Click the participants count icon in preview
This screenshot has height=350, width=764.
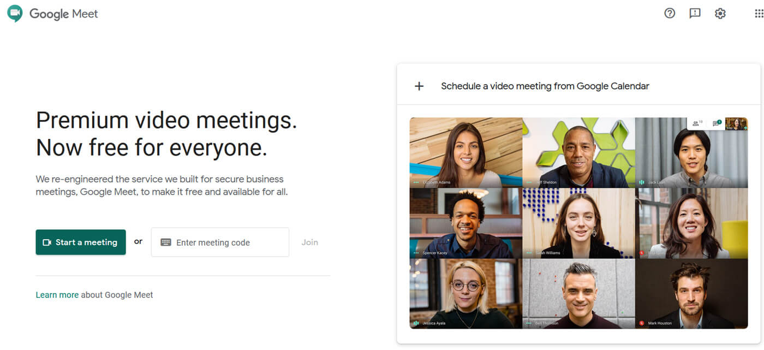[697, 123]
